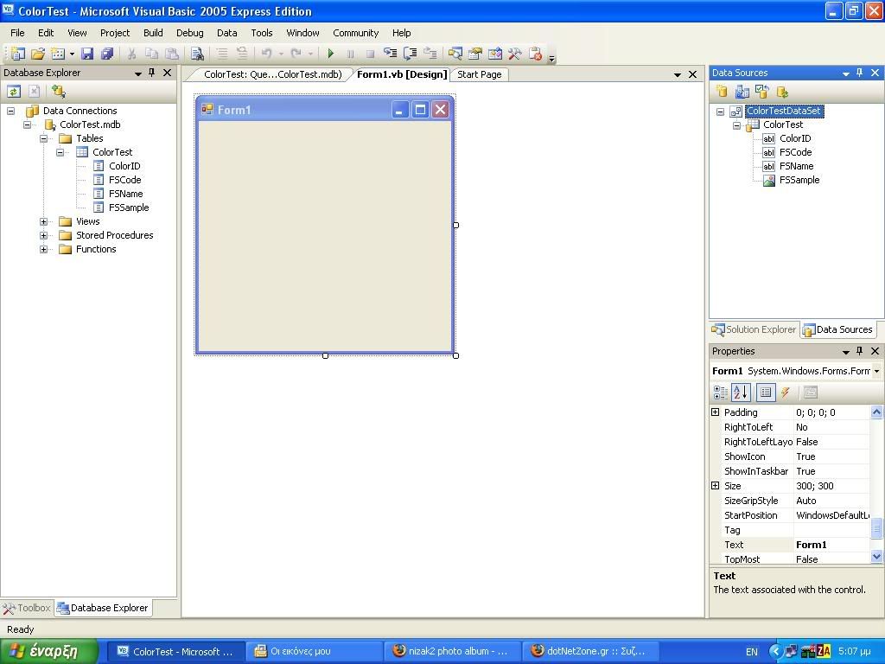The height and width of the screenshot is (664, 885).
Task: Click the New Project toolbar icon
Action: click(17, 54)
